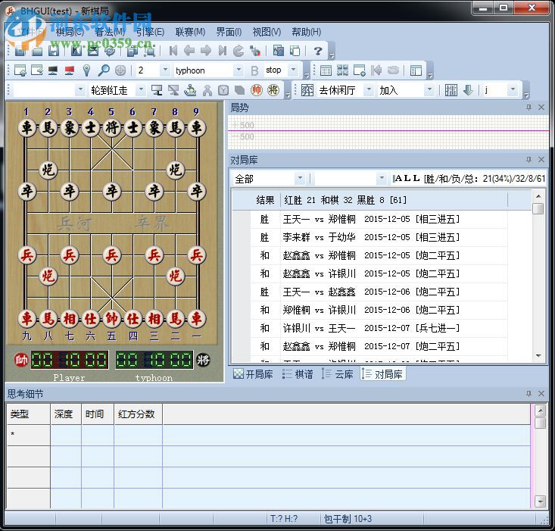The width and height of the screenshot is (555, 531).
Task: Pin the 局势 panel
Action: click(x=528, y=108)
